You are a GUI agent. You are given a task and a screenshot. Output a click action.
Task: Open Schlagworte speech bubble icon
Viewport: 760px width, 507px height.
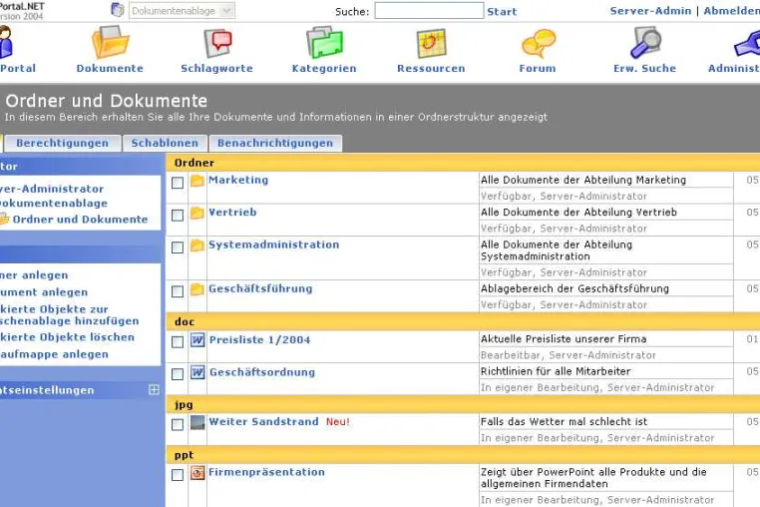[217, 43]
